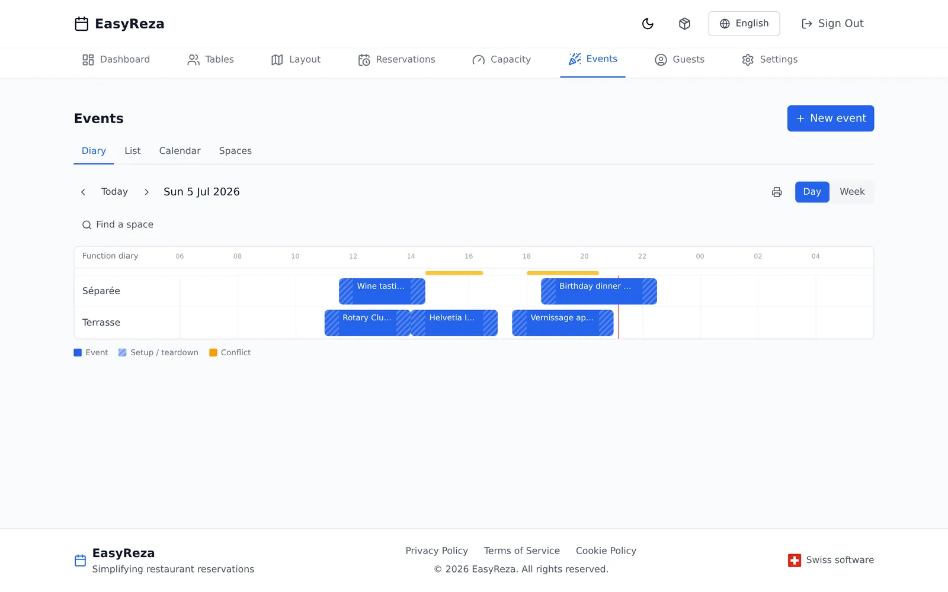Open the Helvetia event block

pyautogui.click(x=454, y=323)
